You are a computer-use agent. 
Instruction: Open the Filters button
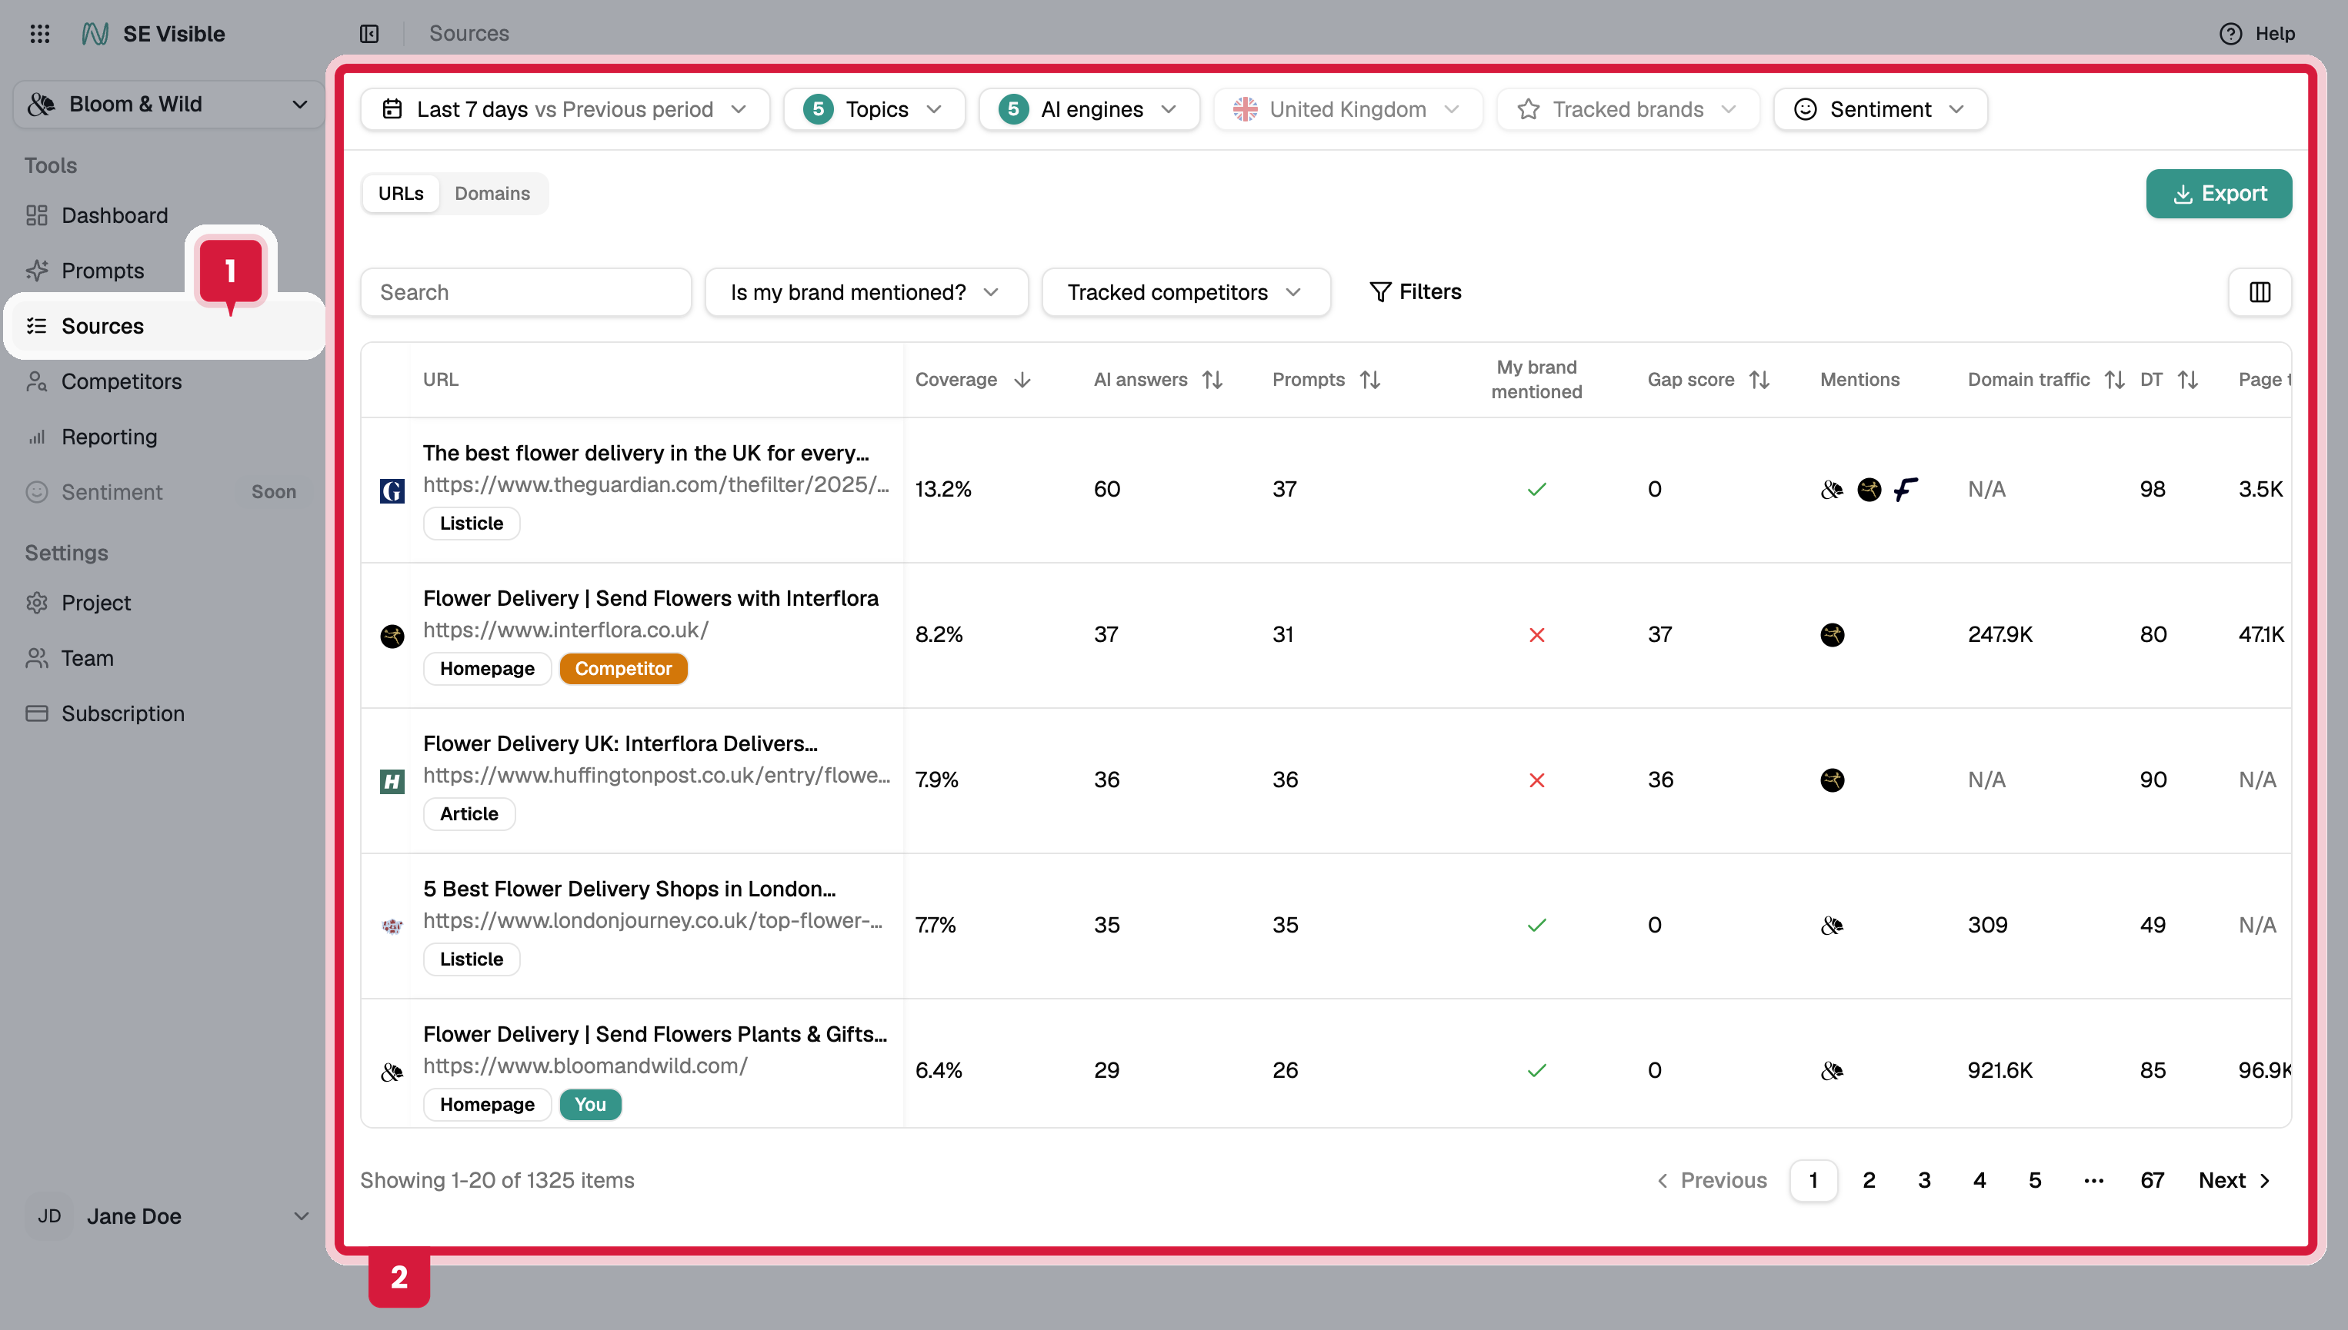pyautogui.click(x=1415, y=292)
